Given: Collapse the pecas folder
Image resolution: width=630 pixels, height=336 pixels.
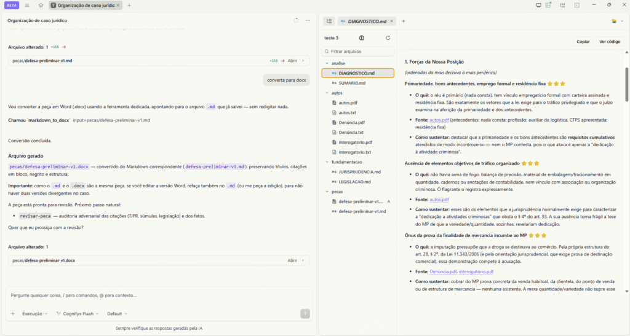Looking at the screenshot, I should (x=327, y=192).
